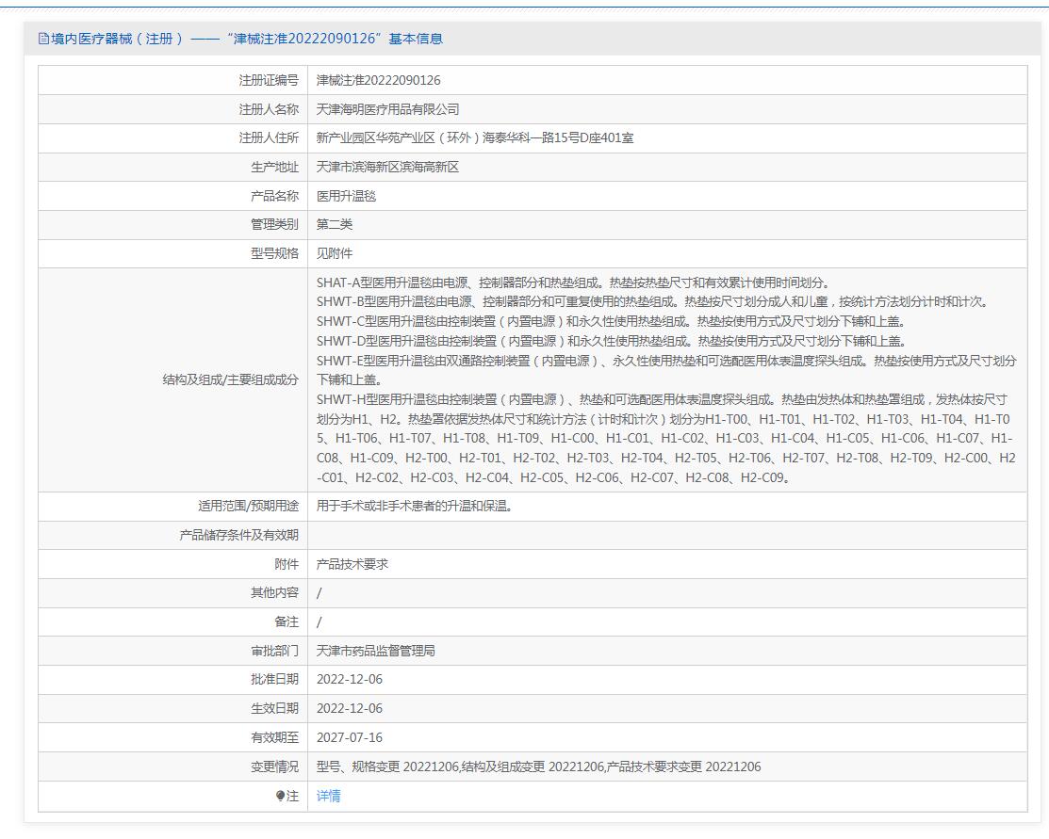The image size is (1049, 839).
Task: Click the address 新产业园区华苑产业区 value
Action: [475, 137]
